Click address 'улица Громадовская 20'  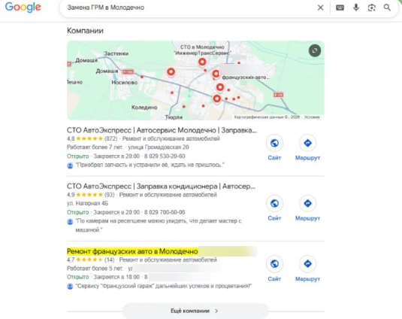point(159,147)
